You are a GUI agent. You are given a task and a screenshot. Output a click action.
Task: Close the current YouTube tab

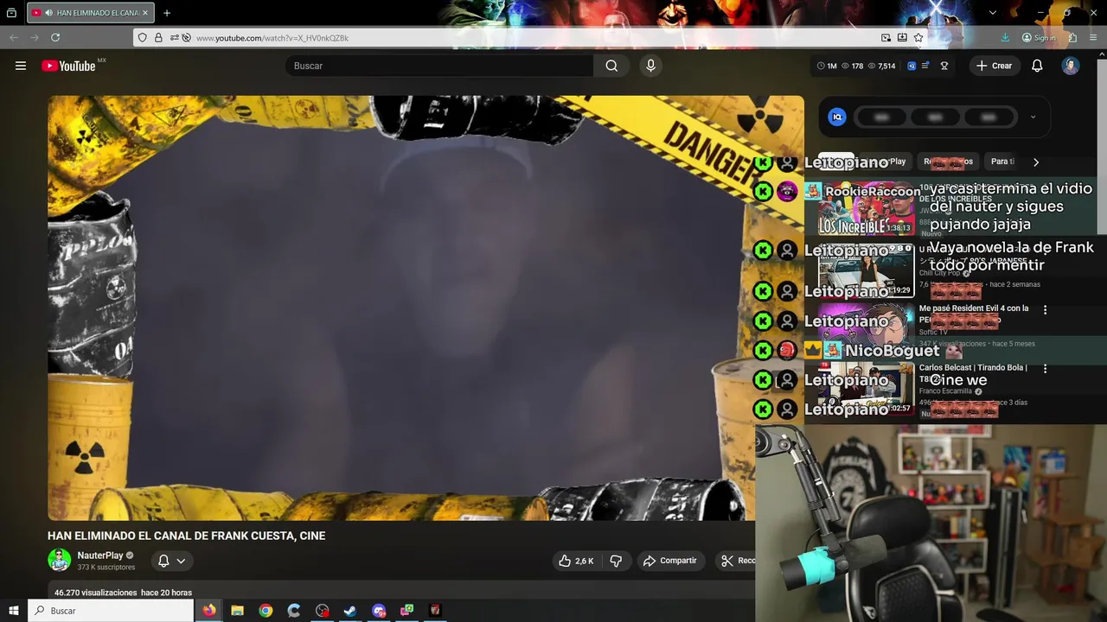145,13
